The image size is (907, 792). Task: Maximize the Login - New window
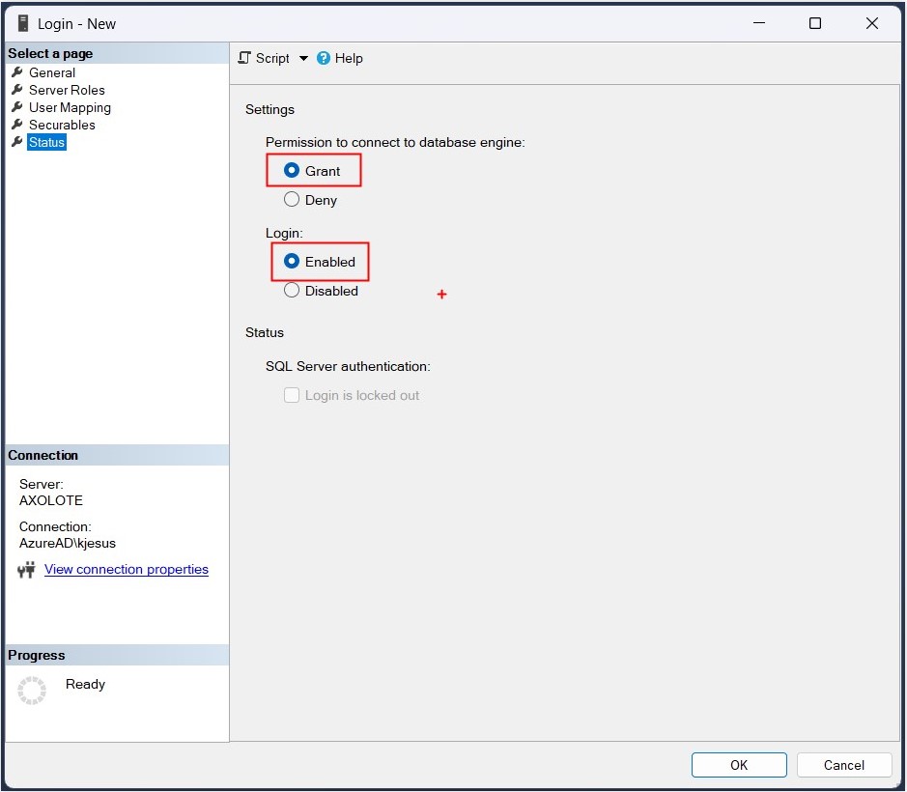coord(814,23)
